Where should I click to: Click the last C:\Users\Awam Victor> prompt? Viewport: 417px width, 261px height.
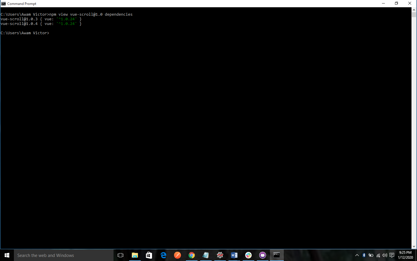tap(25, 33)
